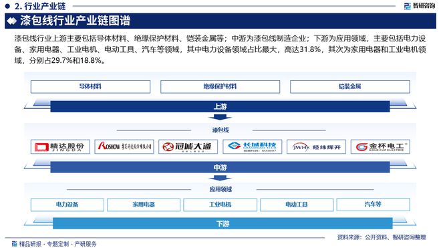Click the 资料来源 source text
The width and height of the screenshot is (441, 248).
pyautogui.click(x=382, y=237)
